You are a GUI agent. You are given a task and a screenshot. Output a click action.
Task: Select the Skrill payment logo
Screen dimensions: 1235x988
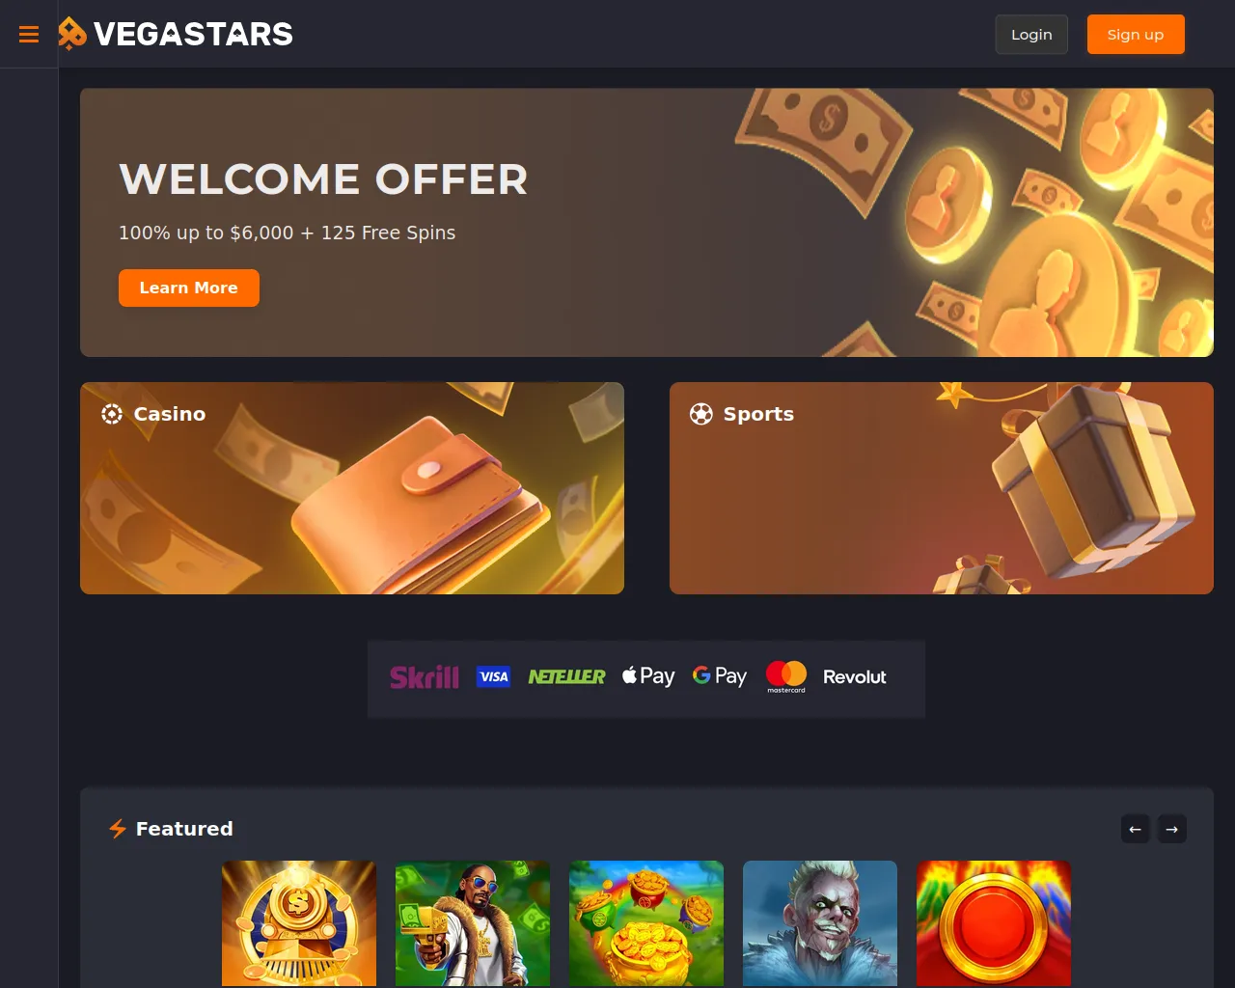(425, 677)
